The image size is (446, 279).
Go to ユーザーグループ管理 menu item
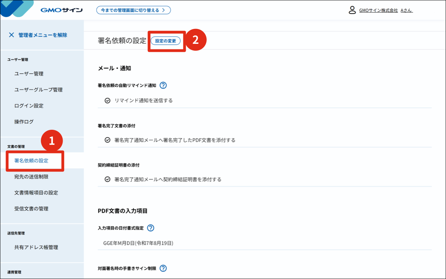coord(38,90)
